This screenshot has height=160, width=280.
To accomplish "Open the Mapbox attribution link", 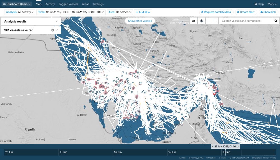I will (x=211, y=158).
